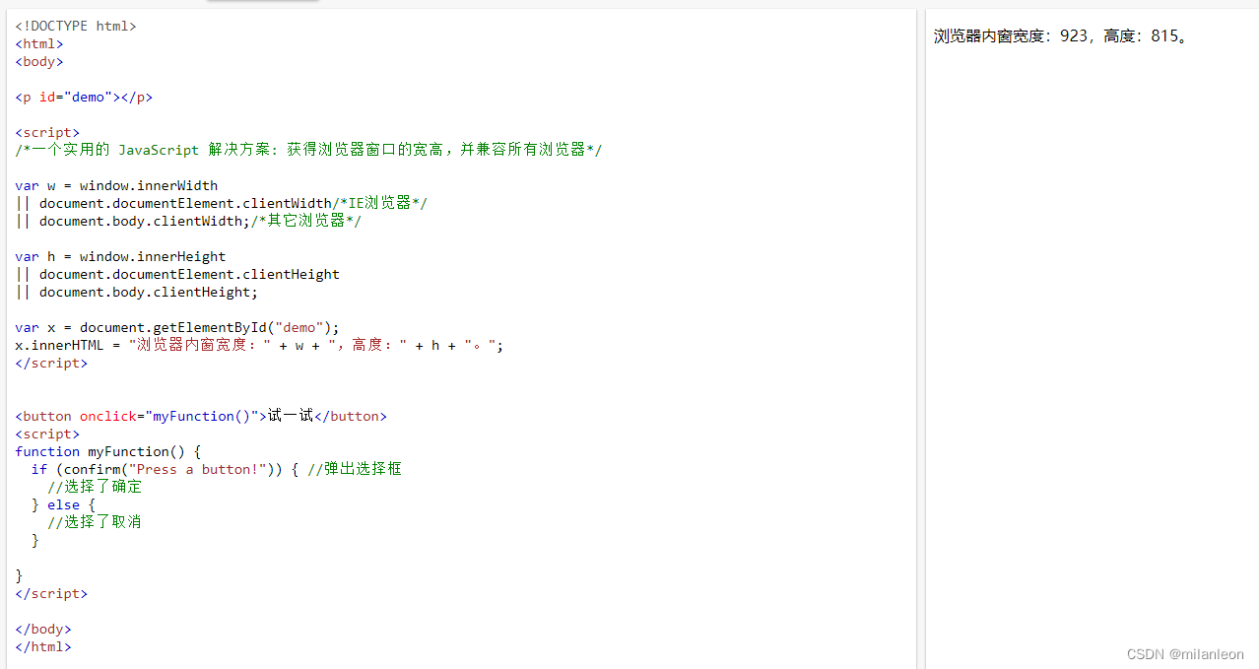Click the "function myFunction() {" line
This screenshot has width=1259, height=669.
108,451
